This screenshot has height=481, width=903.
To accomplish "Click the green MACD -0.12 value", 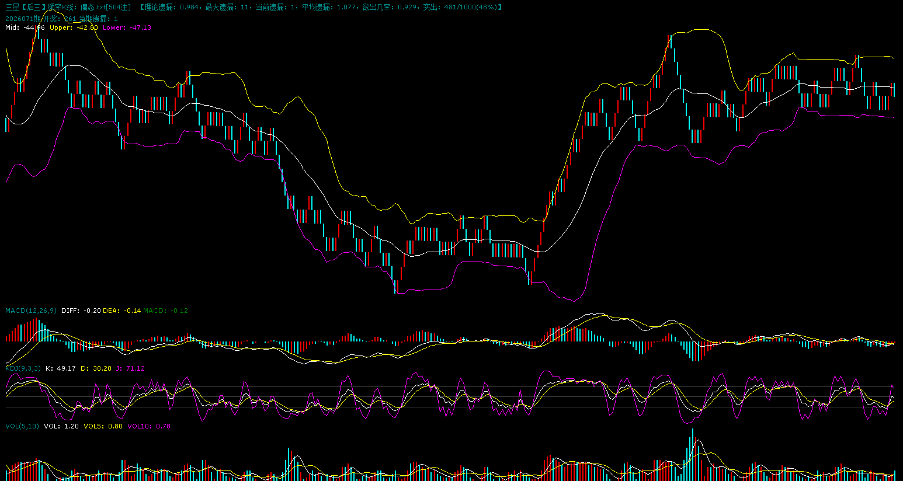I will point(165,311).
